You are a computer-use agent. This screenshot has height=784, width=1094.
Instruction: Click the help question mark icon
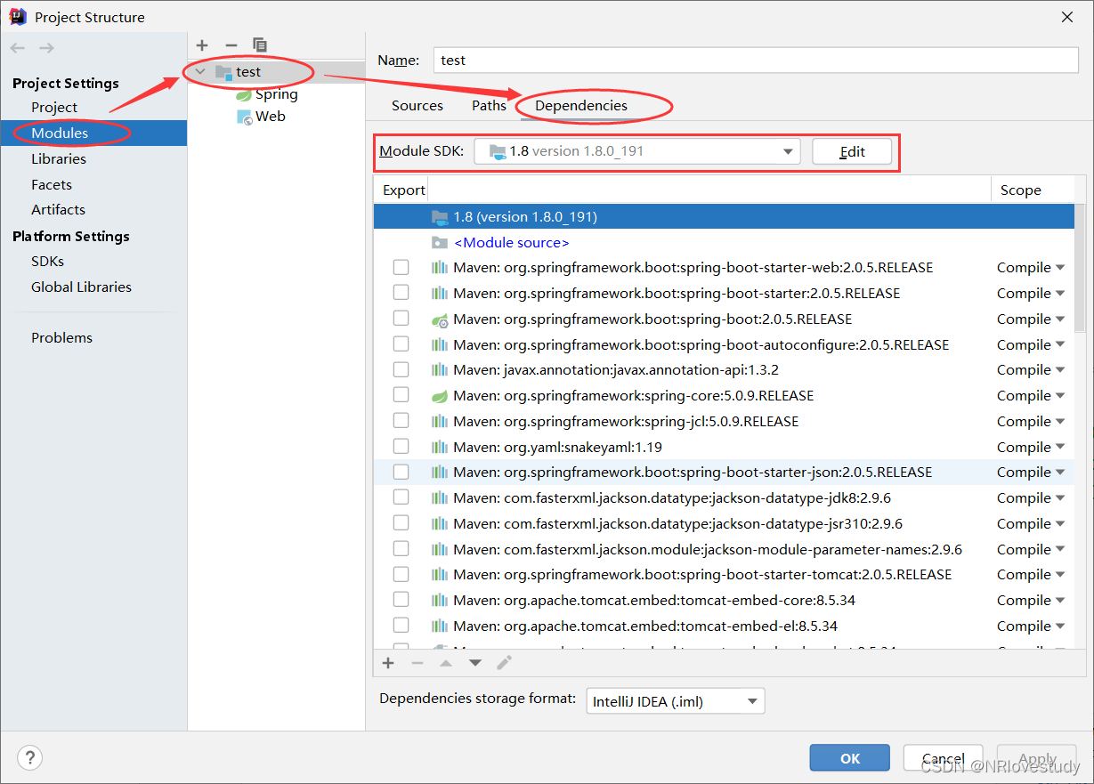tap(30, 757)
